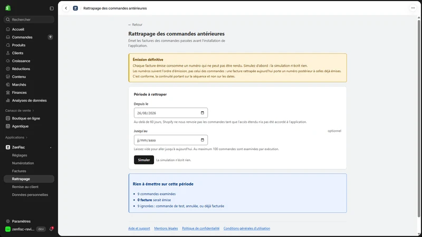The image size is (422, 237).
Task: Click the Simuler button
Action: click(144, 160)
